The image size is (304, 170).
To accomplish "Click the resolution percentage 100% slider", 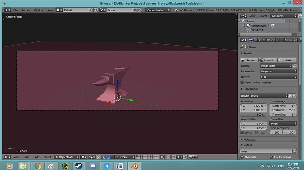I will (254, 114).
